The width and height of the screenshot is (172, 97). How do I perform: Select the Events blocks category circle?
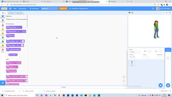[3, 29]
